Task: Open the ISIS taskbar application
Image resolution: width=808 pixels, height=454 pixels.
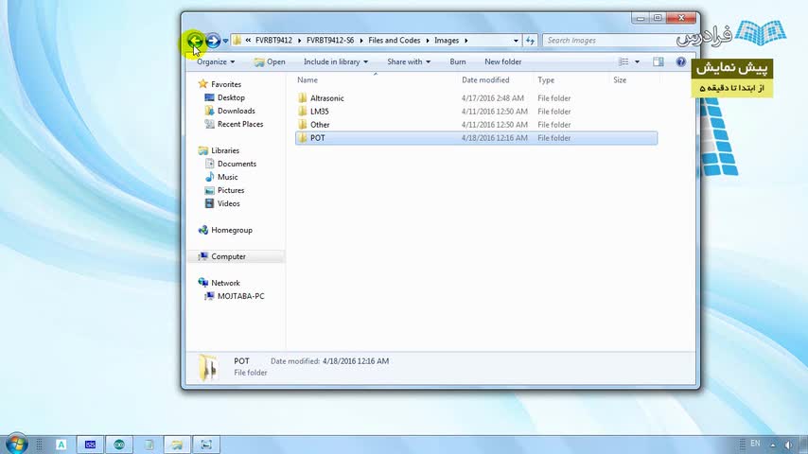Action: (90, 445)
